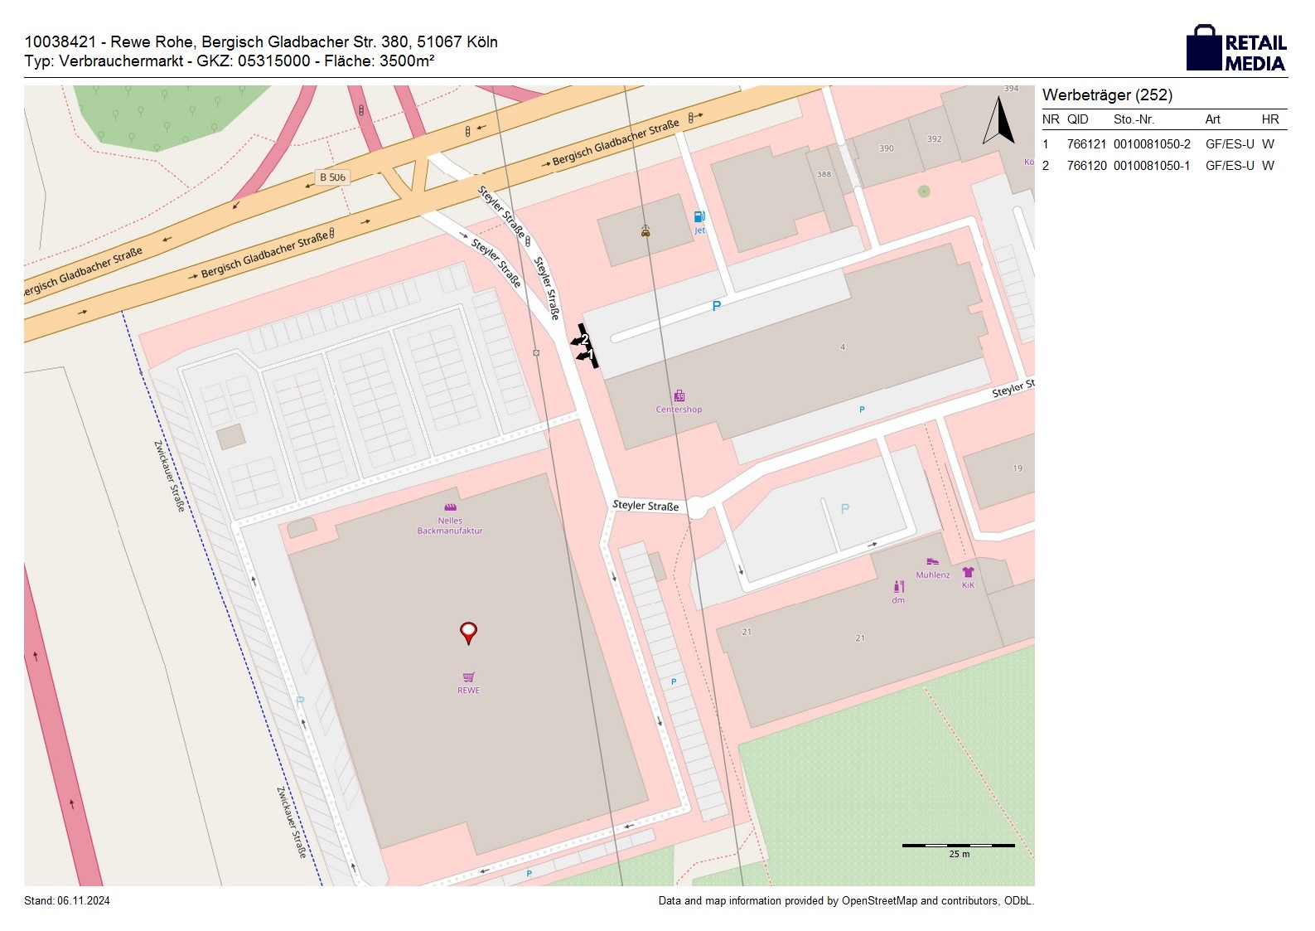Click the Centershop store icon
This screenshot has width=1315, height=931.
coord(679,396)
